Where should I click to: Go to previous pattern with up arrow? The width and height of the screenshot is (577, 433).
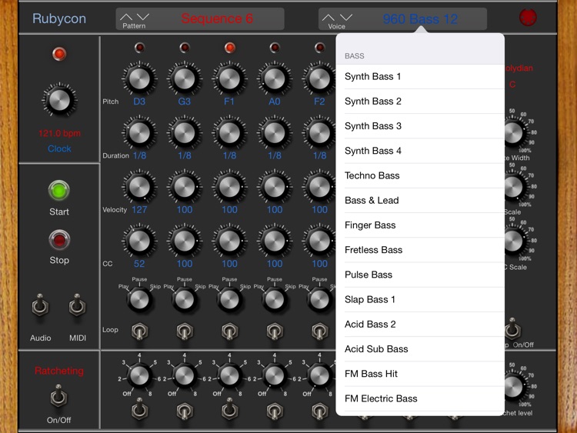[x=126, y=17]
